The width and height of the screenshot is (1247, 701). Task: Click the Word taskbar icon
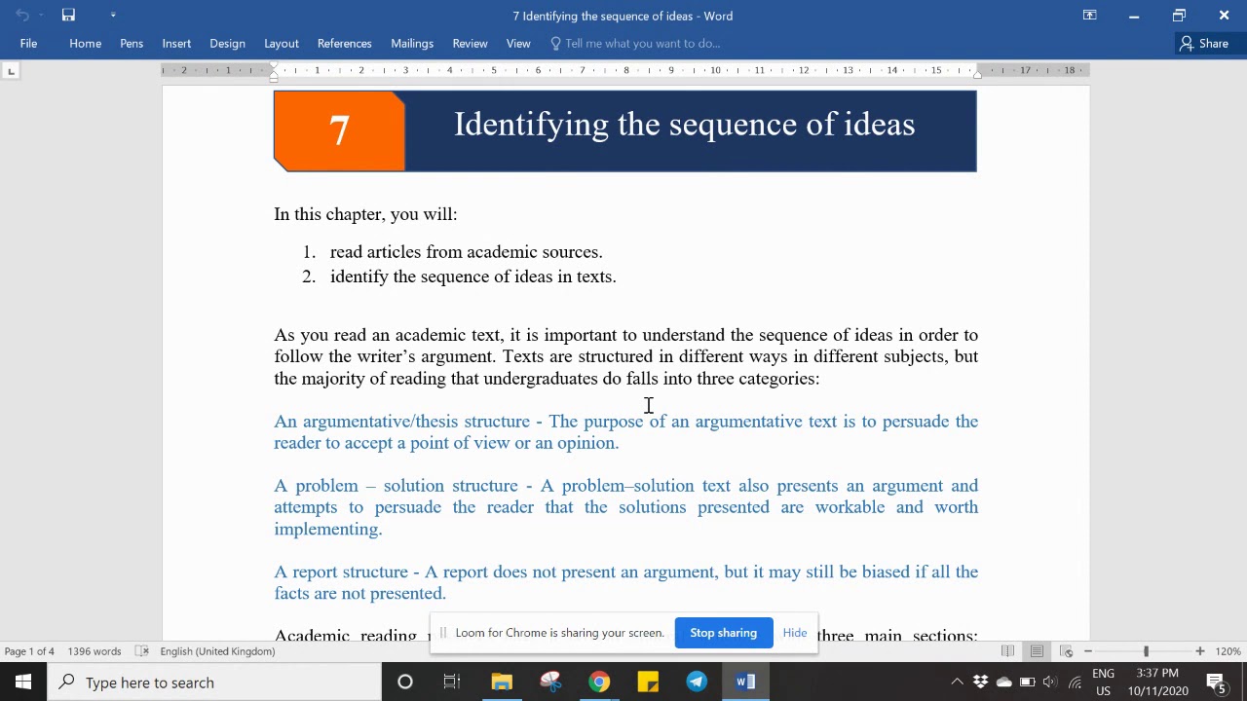click(745, 683)
